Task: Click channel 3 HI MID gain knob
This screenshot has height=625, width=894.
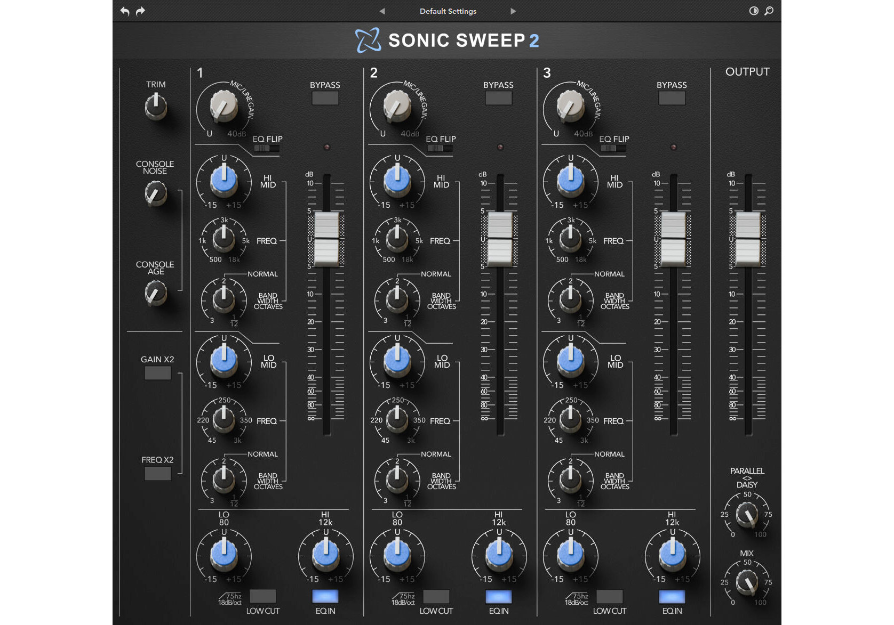Action: [x=571, y=180]
